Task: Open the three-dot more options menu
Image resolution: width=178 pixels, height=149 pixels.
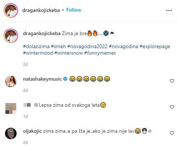Action: point(169,10)
